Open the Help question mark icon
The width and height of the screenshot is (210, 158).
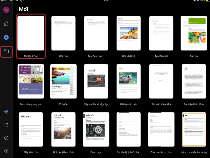[x=6, y=138]
